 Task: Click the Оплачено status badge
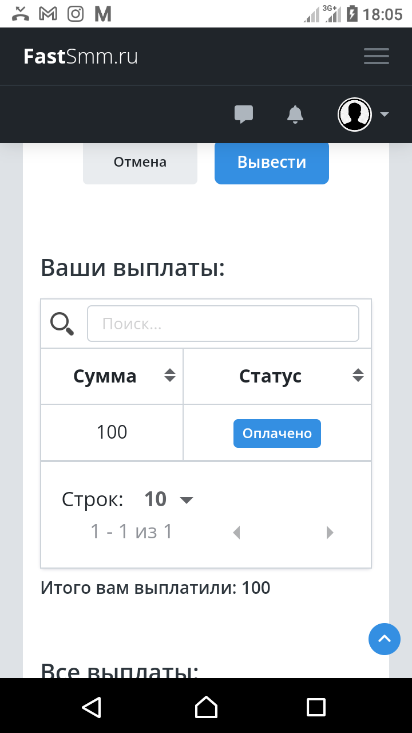point(277,434)
